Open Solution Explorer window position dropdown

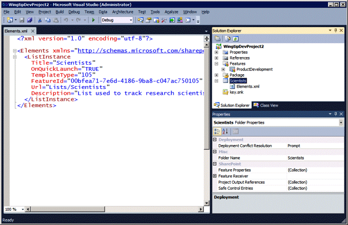pyautogui.click(x=330, y=30)
